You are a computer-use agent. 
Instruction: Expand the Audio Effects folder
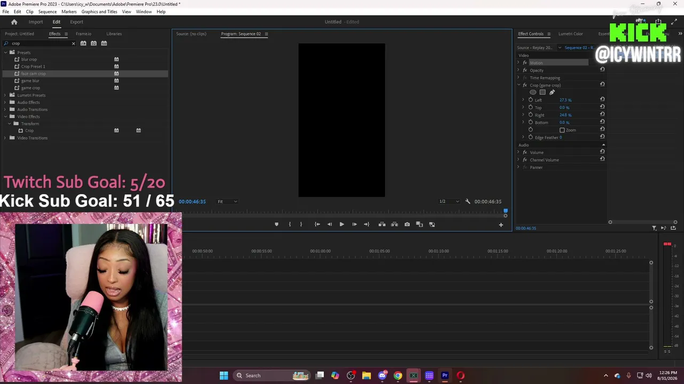click(x=5, y=102)
